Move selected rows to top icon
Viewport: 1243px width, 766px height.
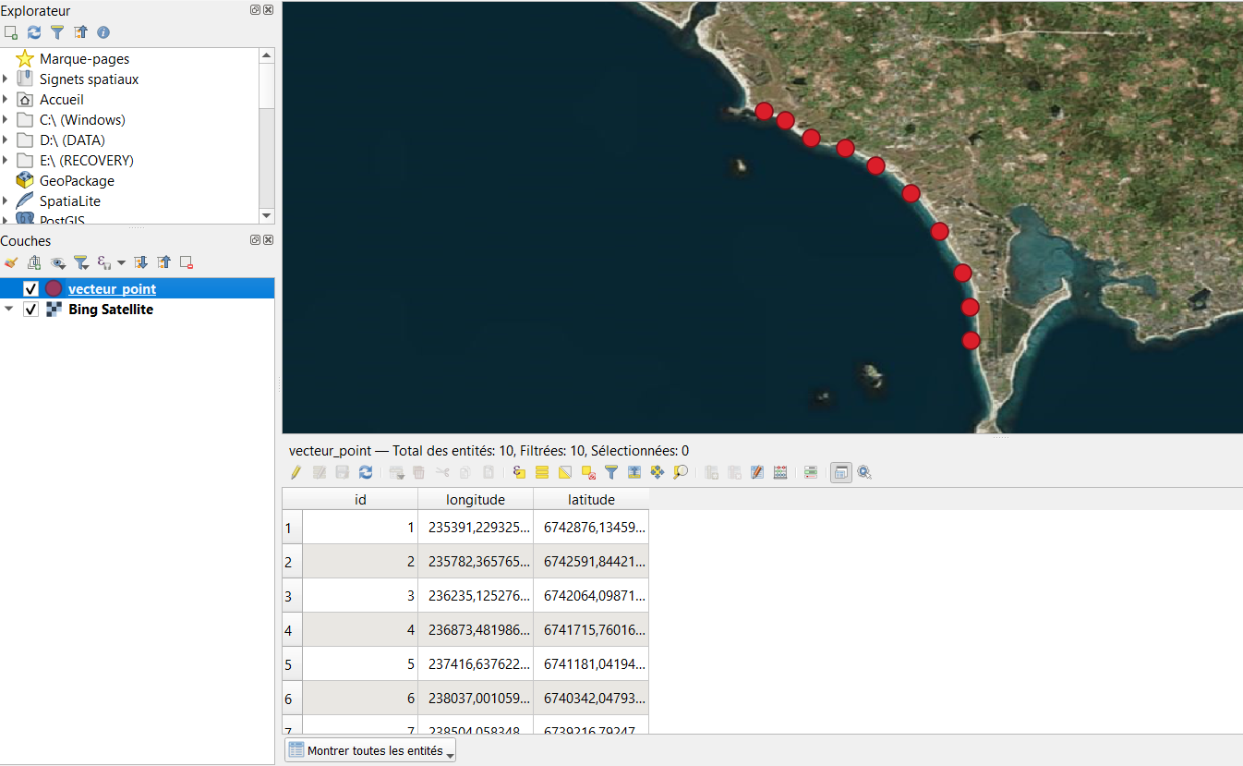pyautogui.click(x=634, y=472)
